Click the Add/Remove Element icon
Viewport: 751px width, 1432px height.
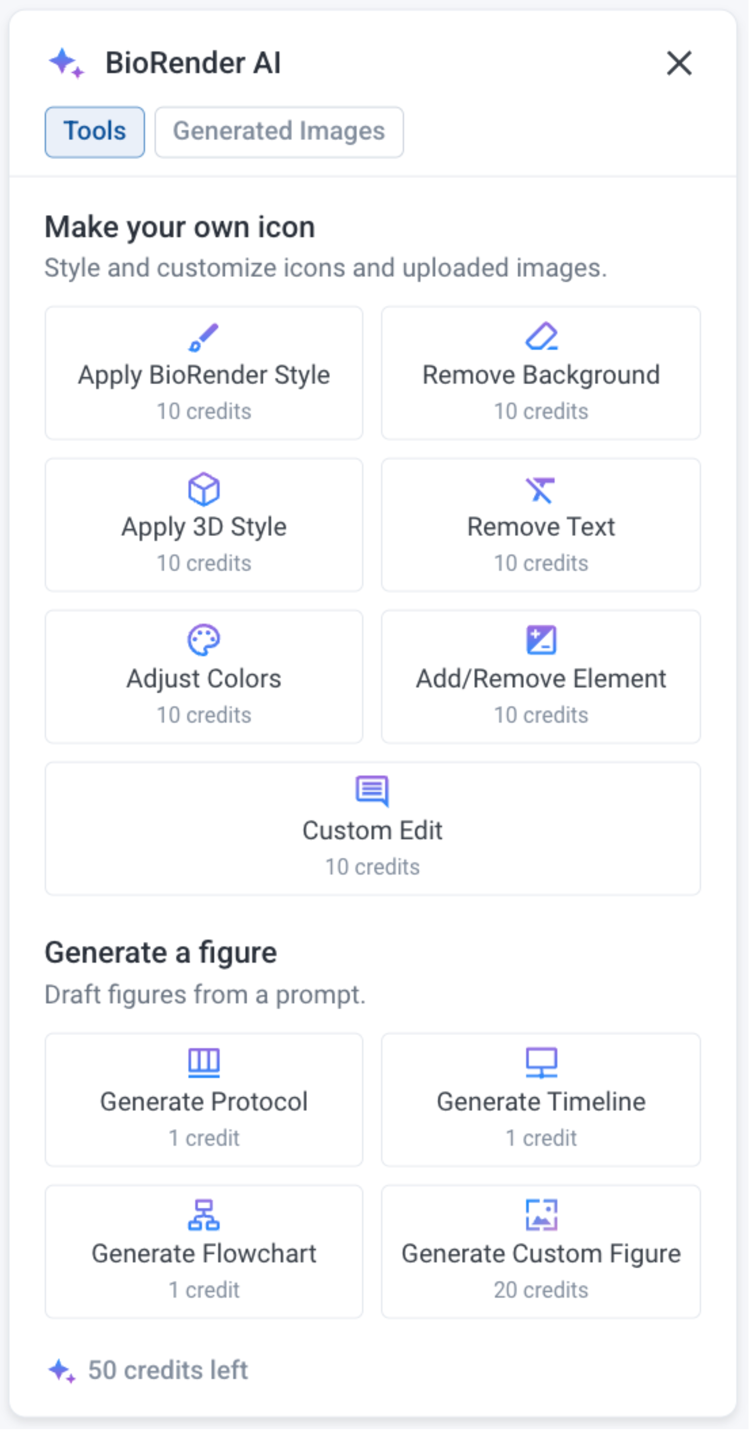click(541, 640)
